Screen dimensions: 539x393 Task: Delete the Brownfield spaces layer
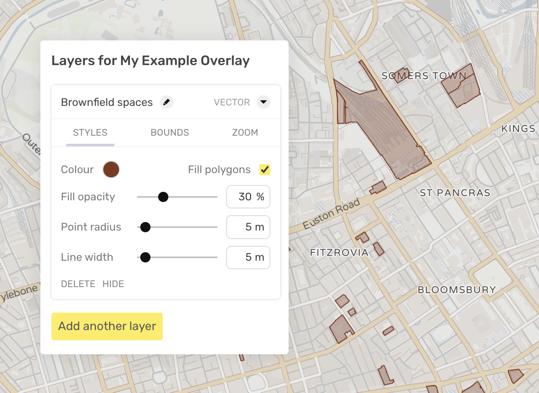pos(78,284)
